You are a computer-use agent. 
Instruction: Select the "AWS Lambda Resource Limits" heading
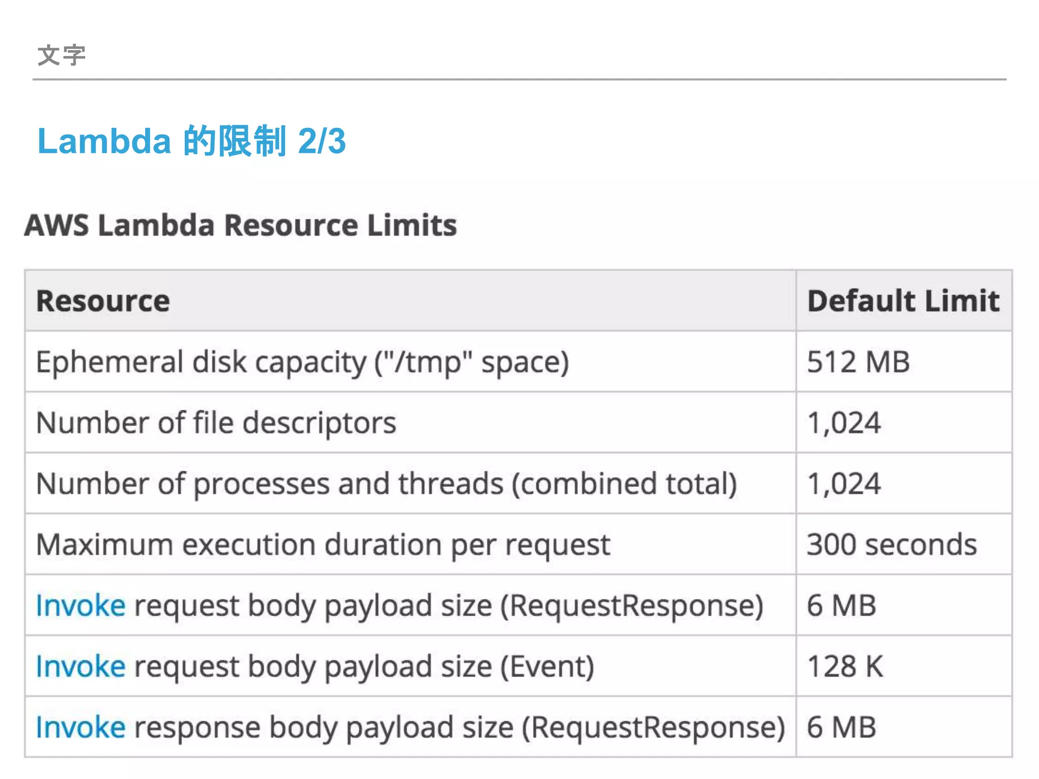click(x=240, y=225)
